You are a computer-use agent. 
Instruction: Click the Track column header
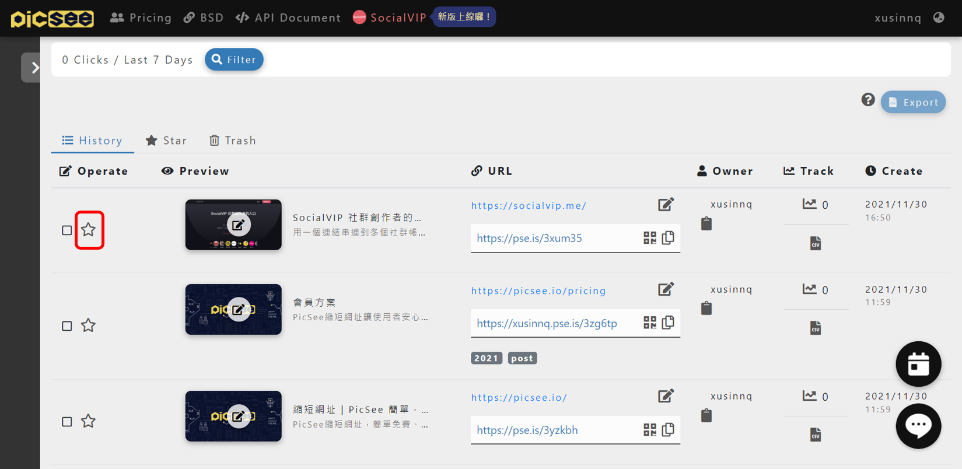(809, 171)
